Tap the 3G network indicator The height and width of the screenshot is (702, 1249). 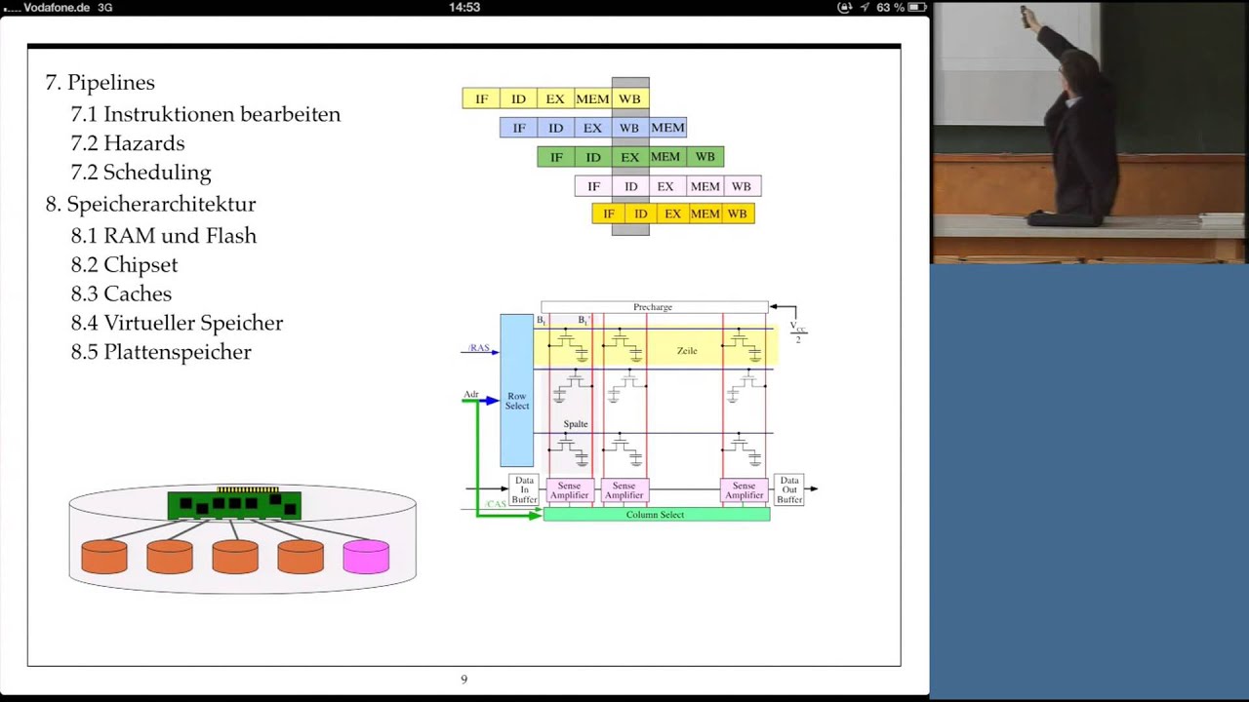pos(104,7)
